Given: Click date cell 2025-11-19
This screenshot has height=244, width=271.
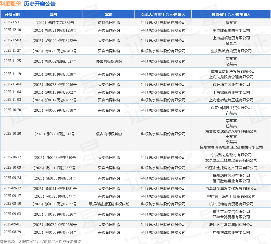Looking at the screenshot, I should point(12,74).
